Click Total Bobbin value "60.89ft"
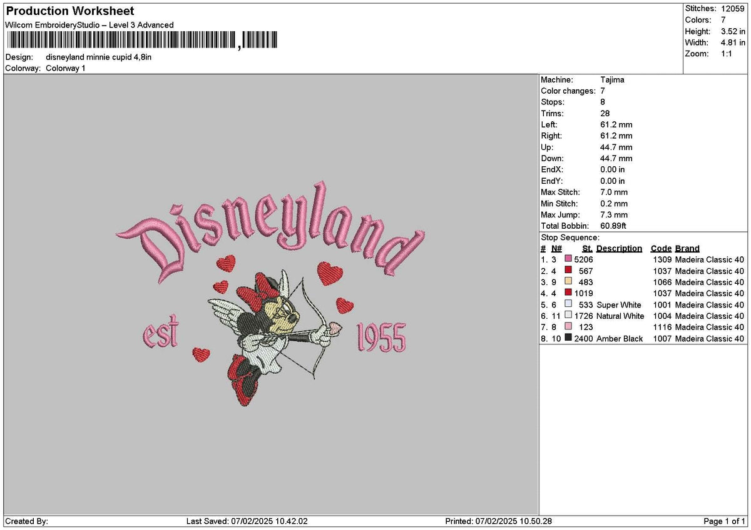751x530 pixels. (x=613, y=226)
